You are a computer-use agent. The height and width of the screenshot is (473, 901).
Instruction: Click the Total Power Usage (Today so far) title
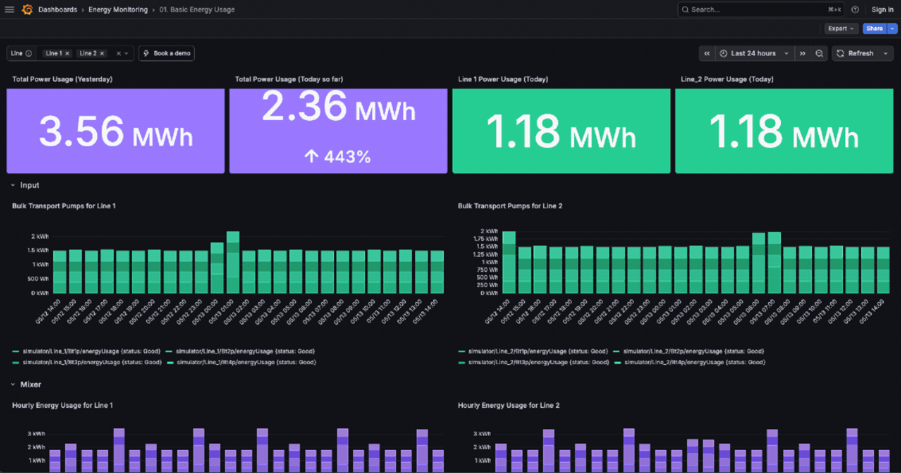point(289,79)
